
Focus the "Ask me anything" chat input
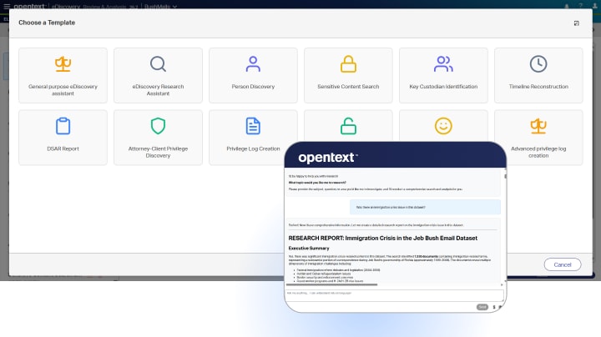click(376, 294)
